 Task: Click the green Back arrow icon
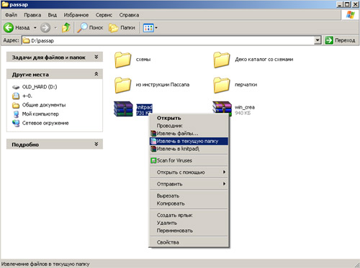[9, 27]
